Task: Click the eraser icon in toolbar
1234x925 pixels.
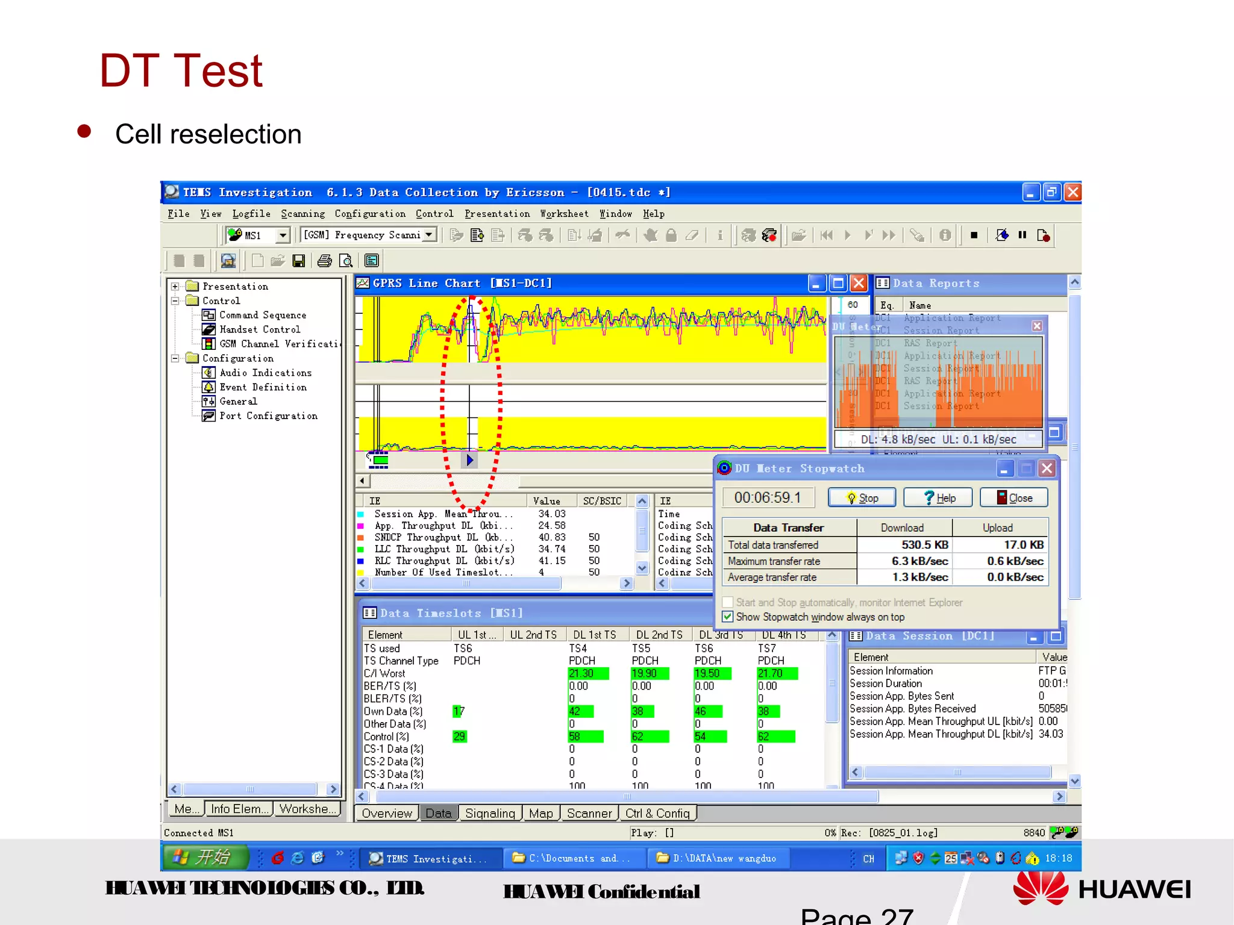Action: (692, 235)
